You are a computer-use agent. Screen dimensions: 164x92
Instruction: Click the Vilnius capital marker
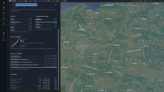point(153,3)
